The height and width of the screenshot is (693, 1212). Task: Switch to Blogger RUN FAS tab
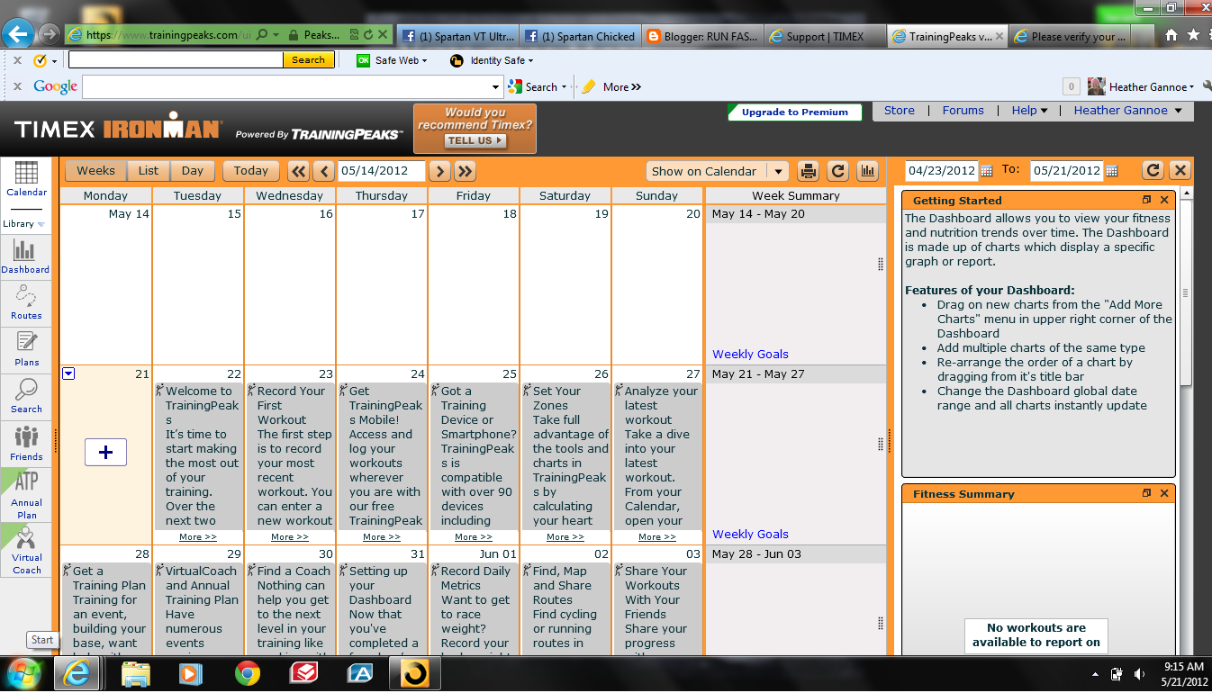703,36
